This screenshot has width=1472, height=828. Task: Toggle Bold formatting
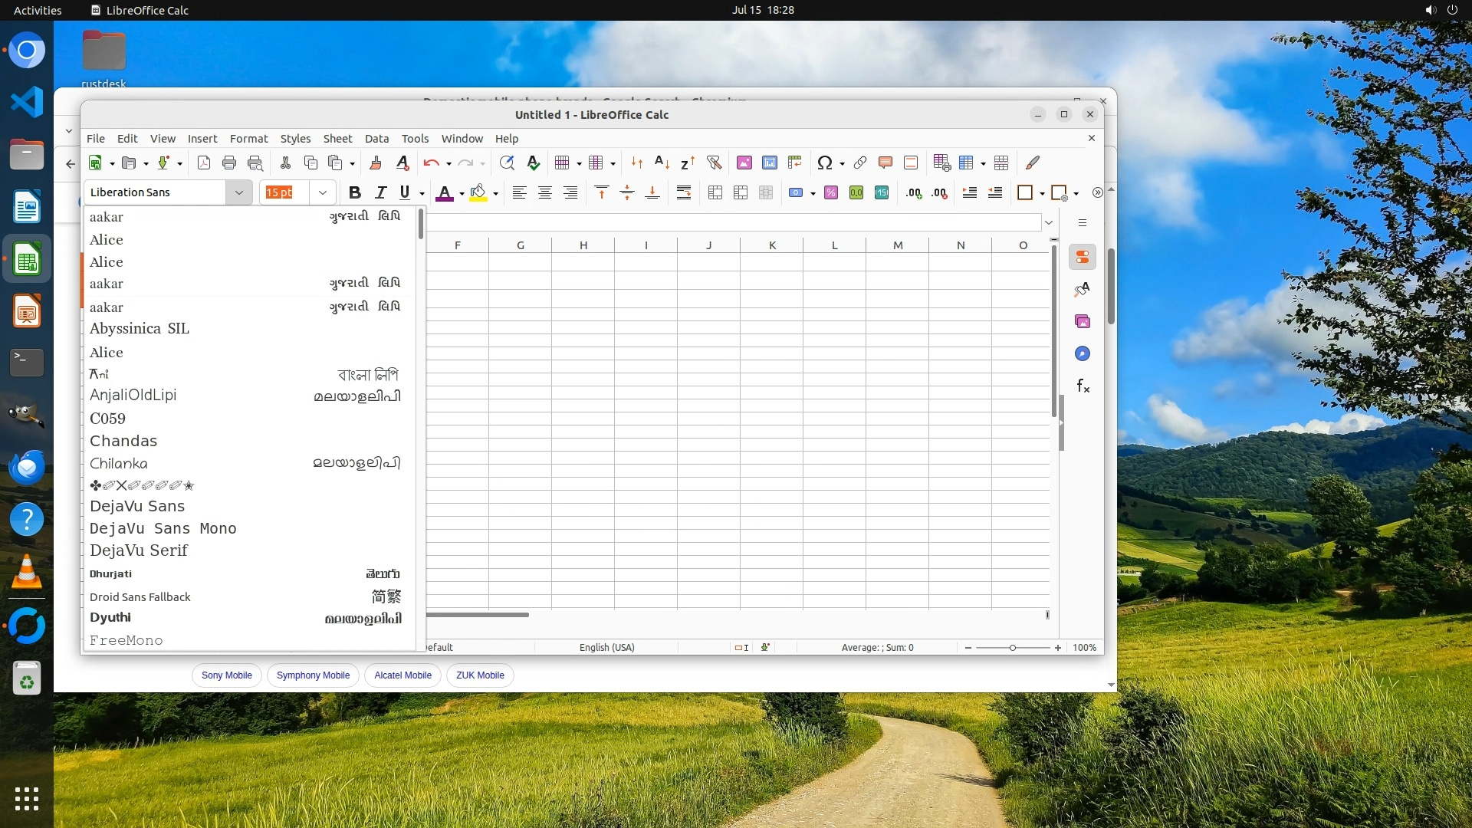click(x=354, y=192)
